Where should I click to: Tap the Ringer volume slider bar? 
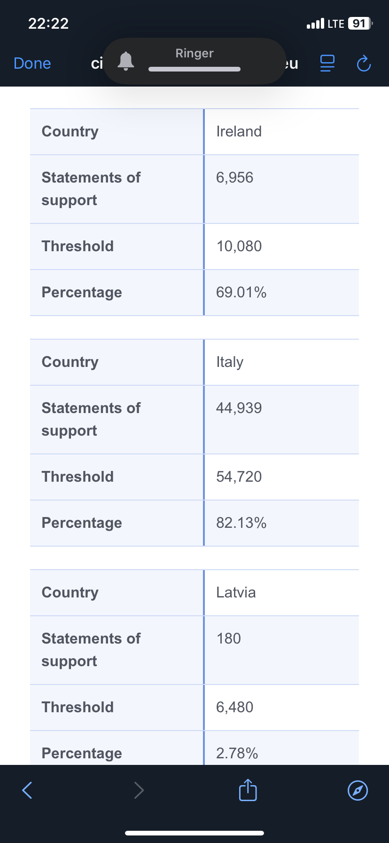point(194,69)
